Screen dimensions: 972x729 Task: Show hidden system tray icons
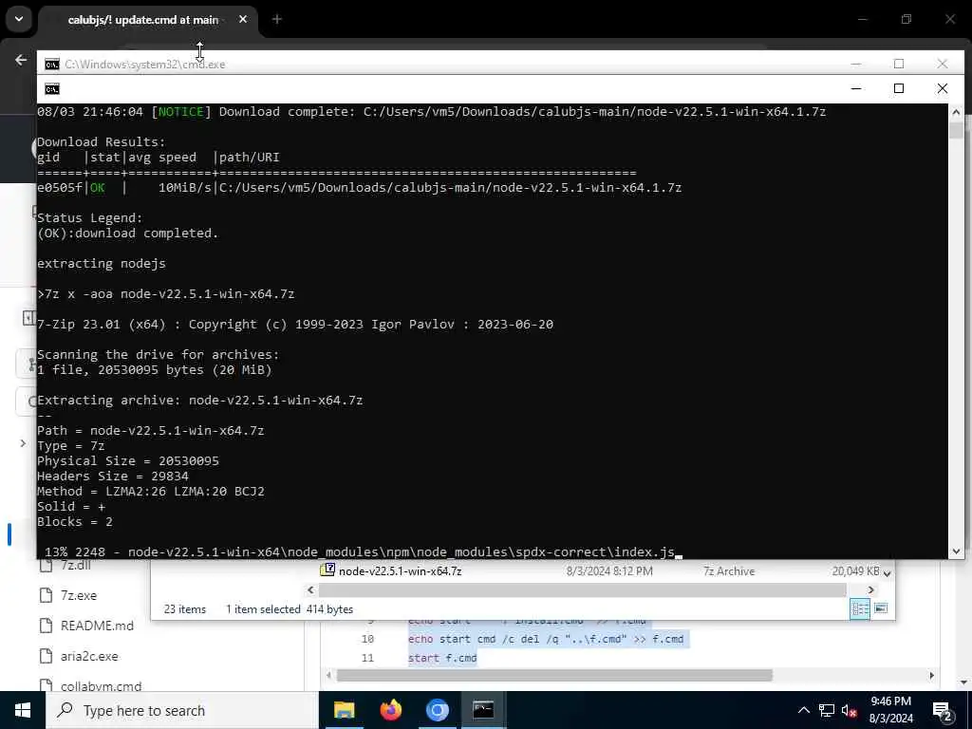pyautogui.click(x=803, y=710)
